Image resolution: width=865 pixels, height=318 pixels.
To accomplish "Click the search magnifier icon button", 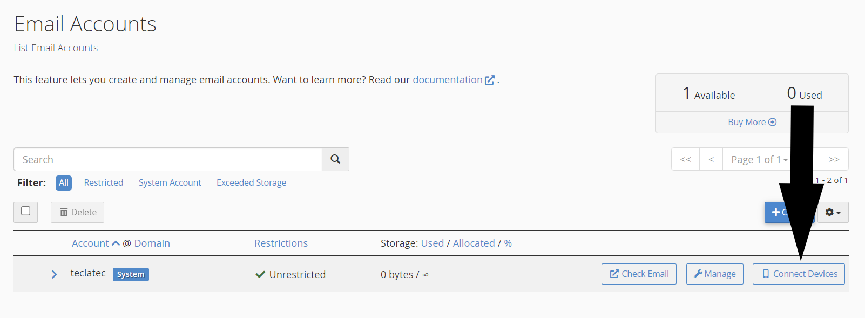I will [335, 159].
